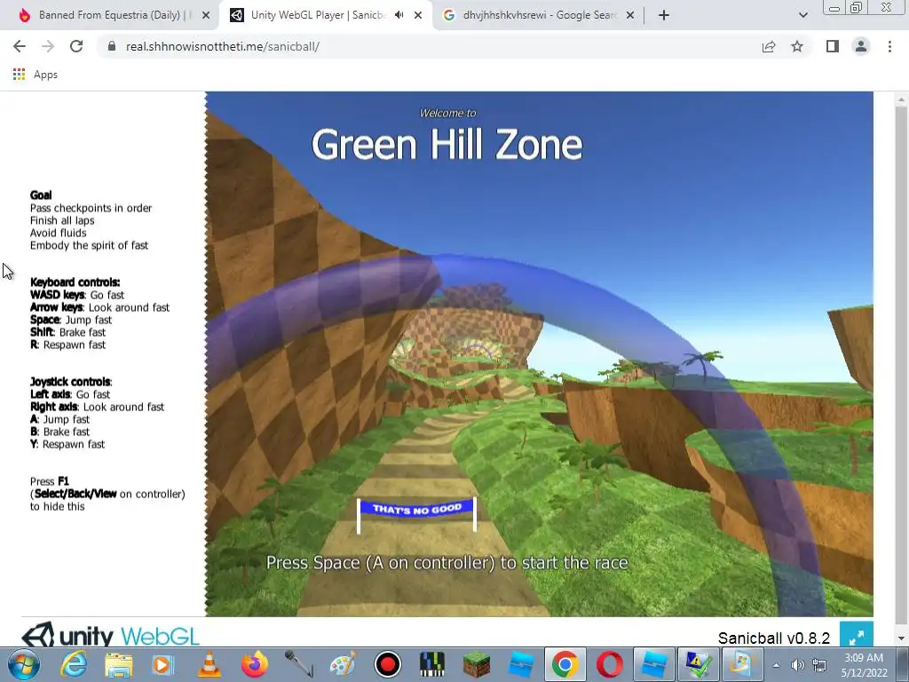Click the Press Space start prompt
This screenshot has height=682, width=909.
pos(447,562)
